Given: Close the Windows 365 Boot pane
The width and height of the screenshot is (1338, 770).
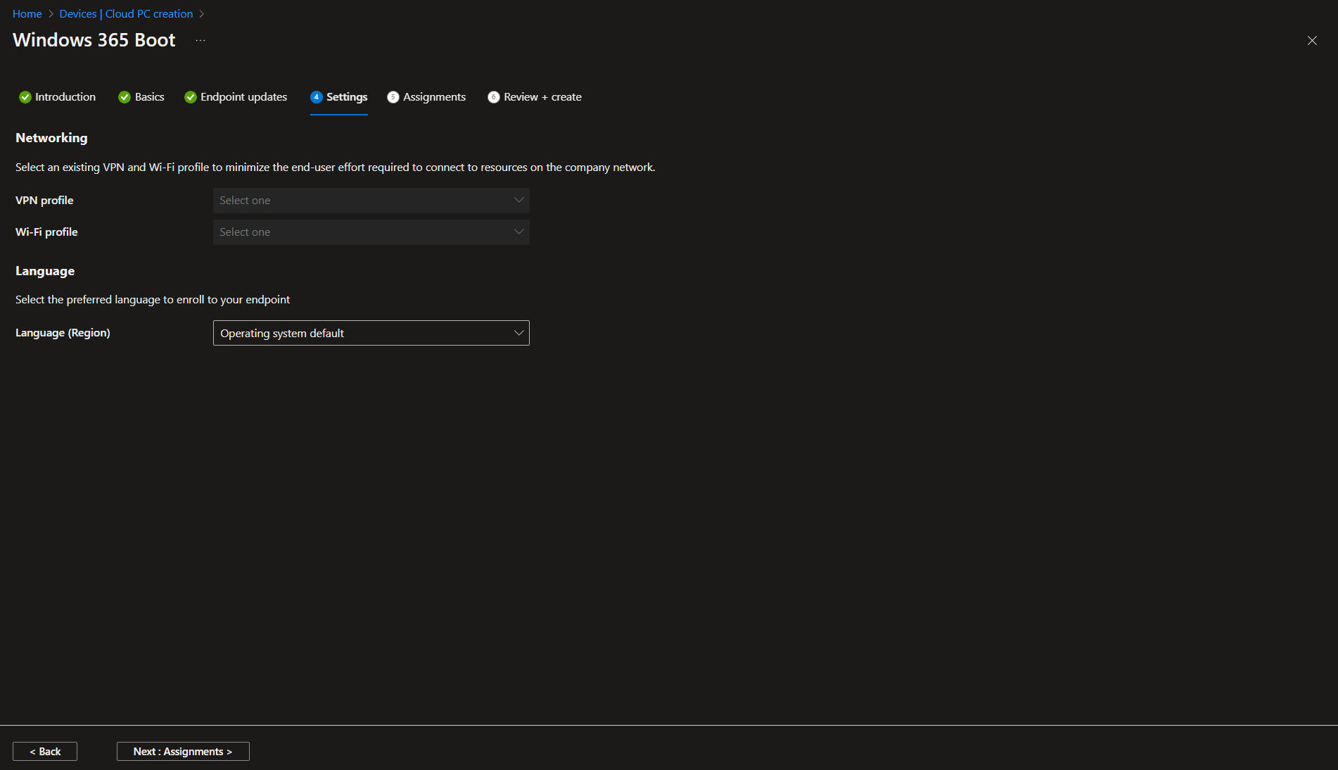Looking at the screenshot, I should (1312, 41).
